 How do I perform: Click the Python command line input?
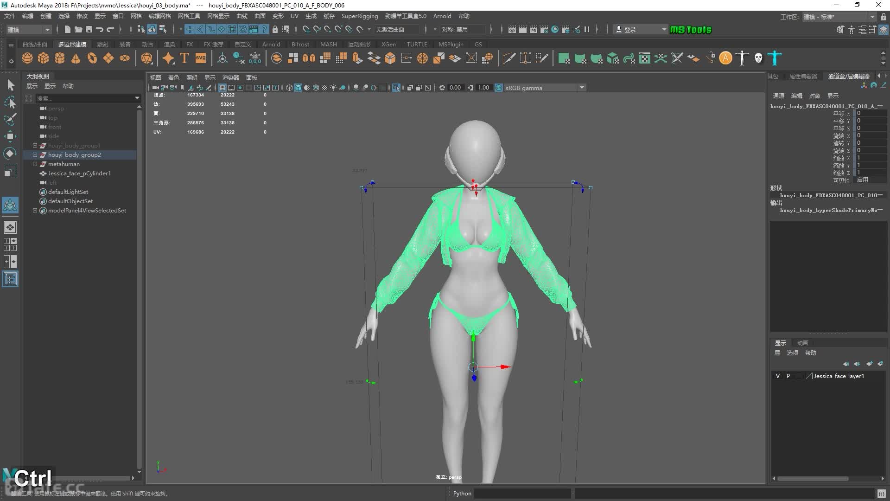[x=521, y=494]
